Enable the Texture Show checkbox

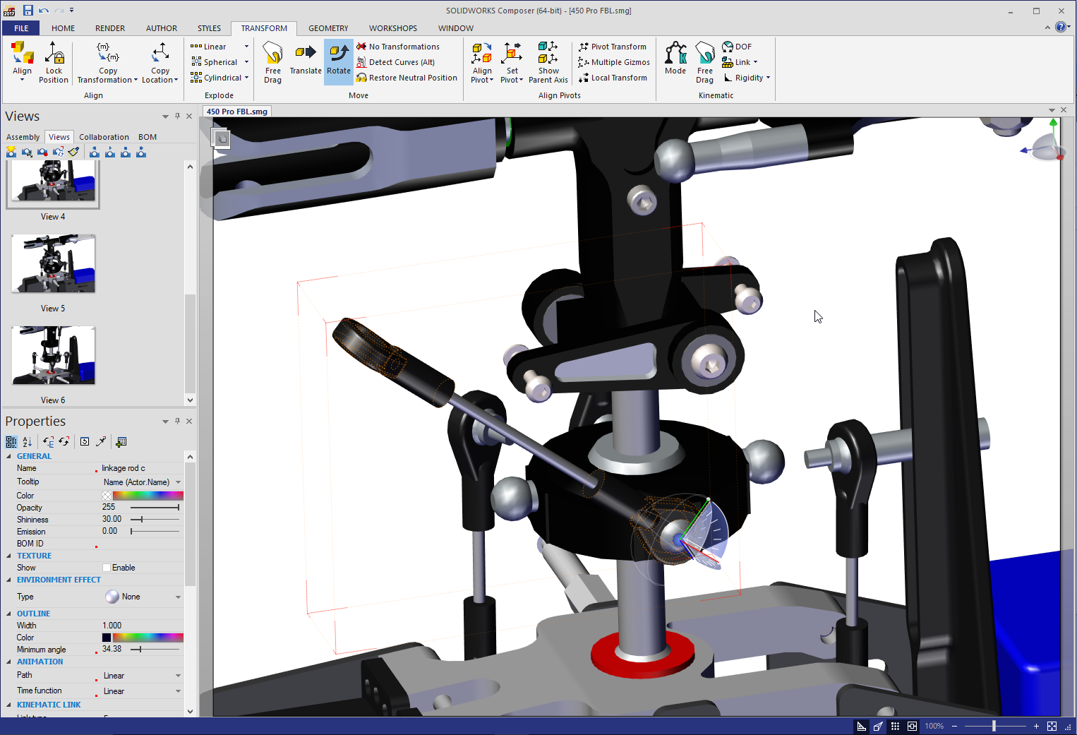click(107, 568)
